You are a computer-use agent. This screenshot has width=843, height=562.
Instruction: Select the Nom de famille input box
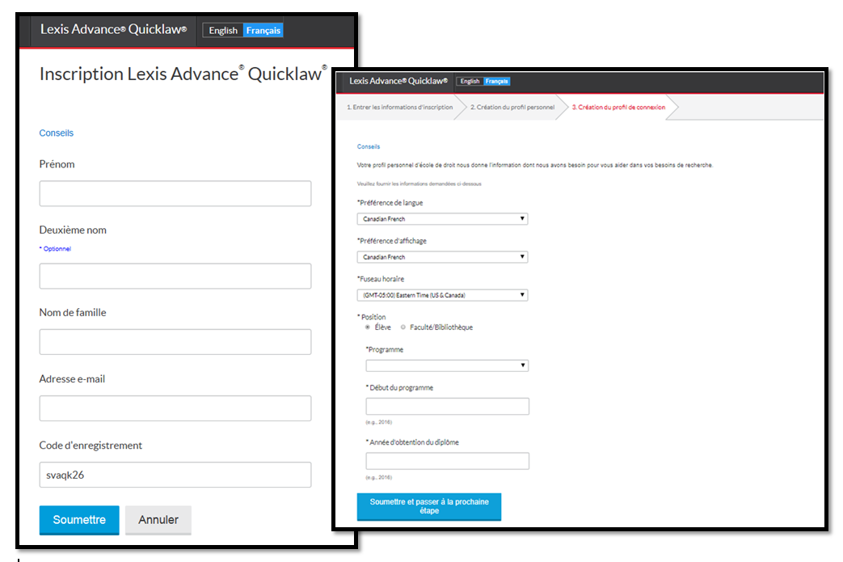point(175,342)
